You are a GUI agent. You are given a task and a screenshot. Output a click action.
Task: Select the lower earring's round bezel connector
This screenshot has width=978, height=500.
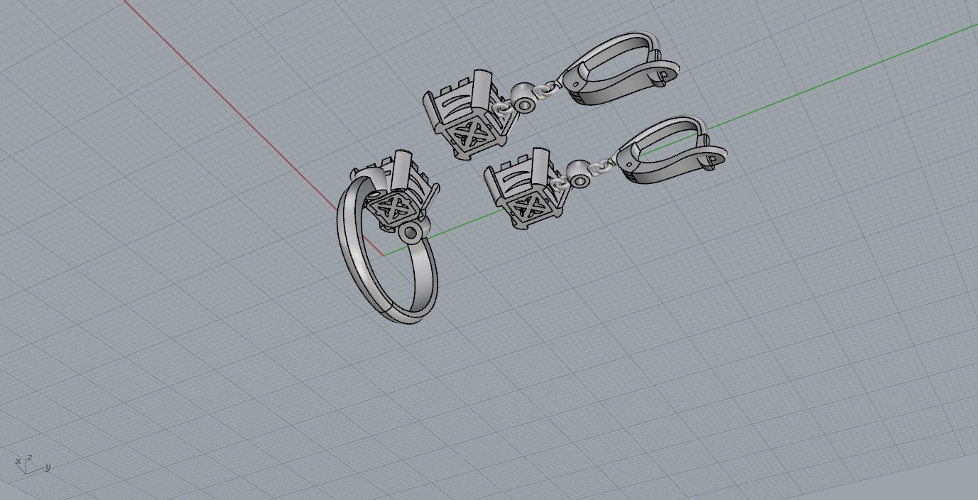click(x=580, y=173)
